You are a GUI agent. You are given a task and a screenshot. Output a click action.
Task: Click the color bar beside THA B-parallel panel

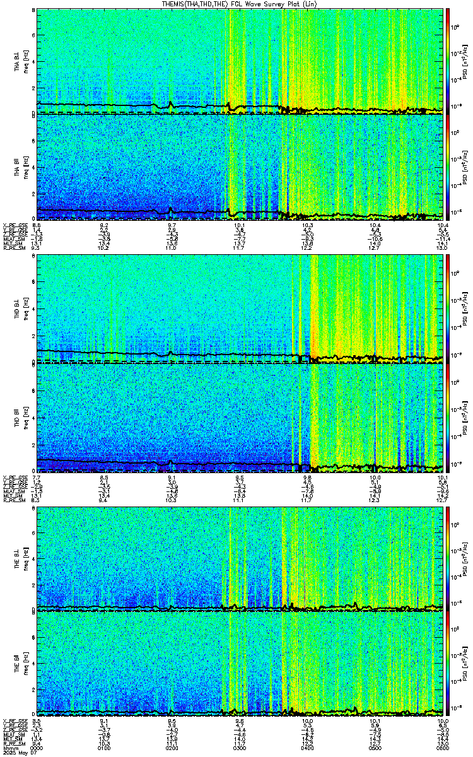448,167
